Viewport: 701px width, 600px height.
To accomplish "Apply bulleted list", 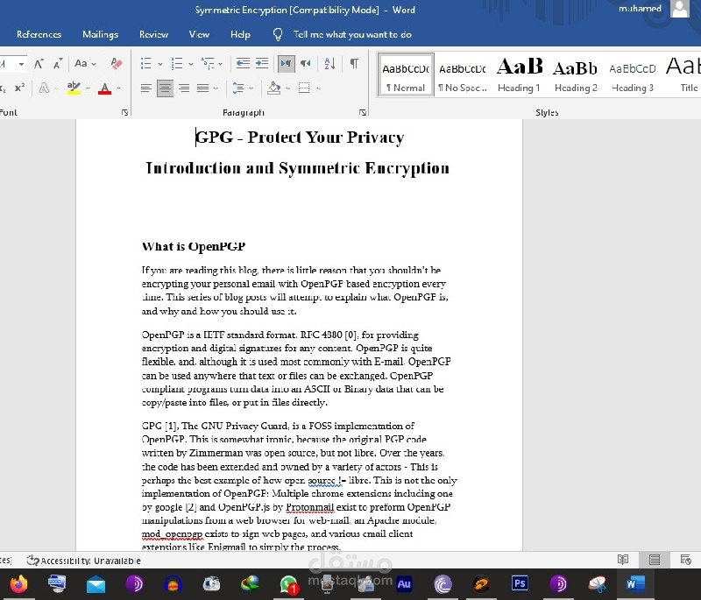I will tap(146, 64).
